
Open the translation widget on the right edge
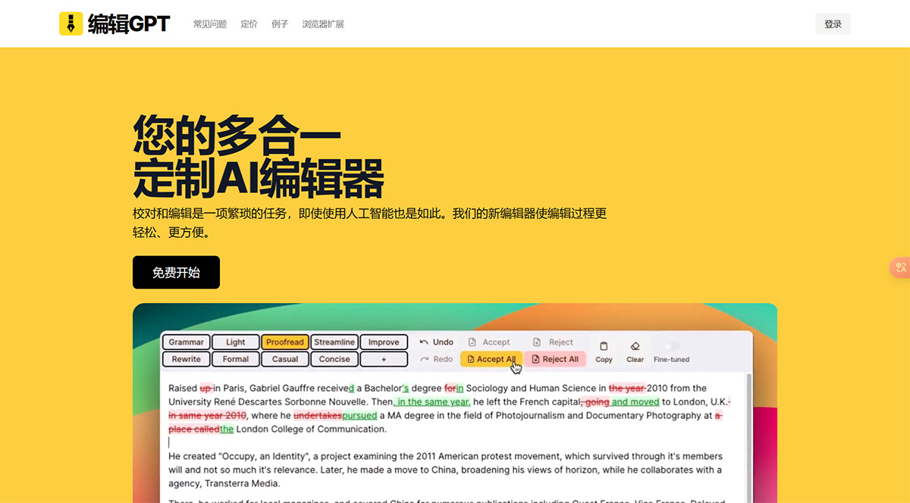[x=902, y=267]
